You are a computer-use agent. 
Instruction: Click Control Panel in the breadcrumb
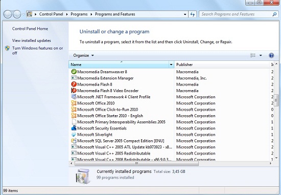coord(51,14)
